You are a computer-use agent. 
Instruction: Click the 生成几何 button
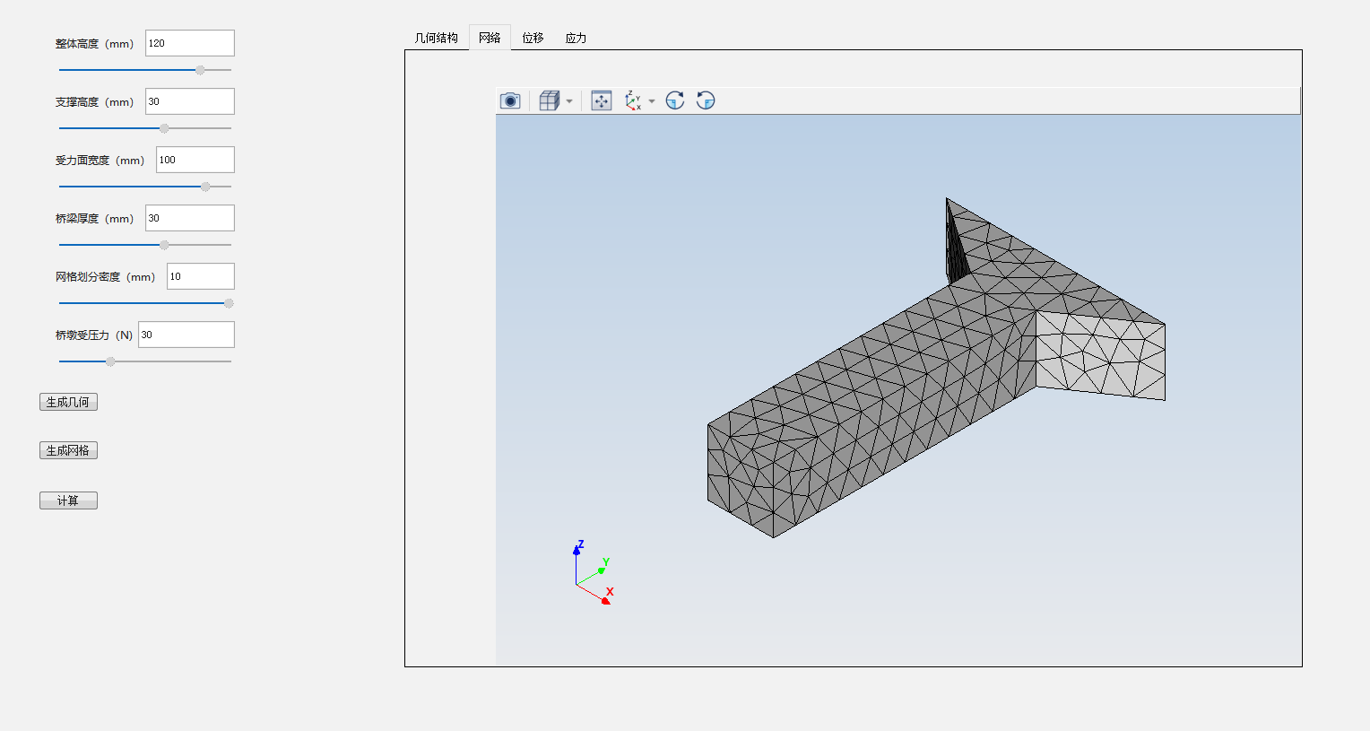[68, 402]
